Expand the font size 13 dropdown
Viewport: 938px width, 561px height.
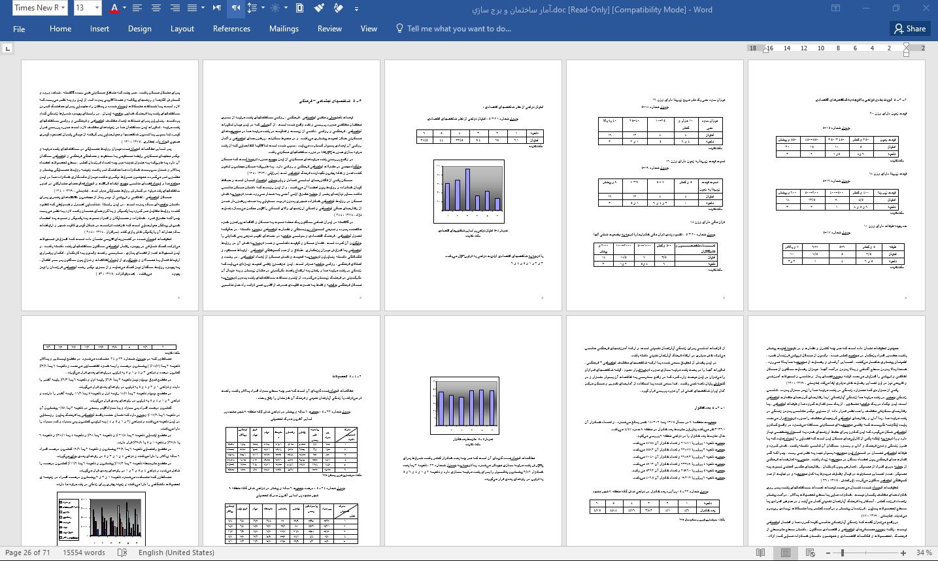(x=97, y=8)
